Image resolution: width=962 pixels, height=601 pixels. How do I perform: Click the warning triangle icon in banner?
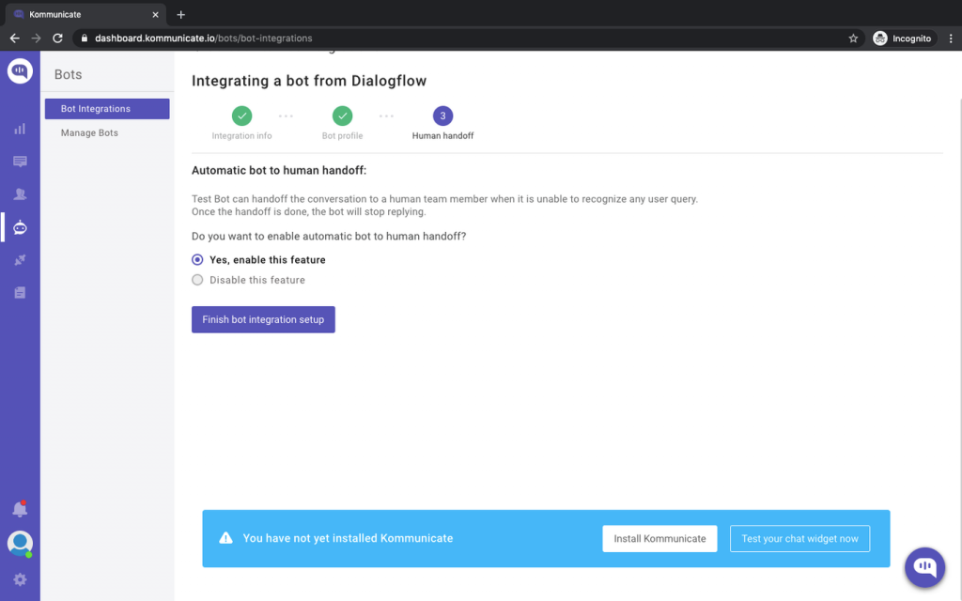[225, 538]
